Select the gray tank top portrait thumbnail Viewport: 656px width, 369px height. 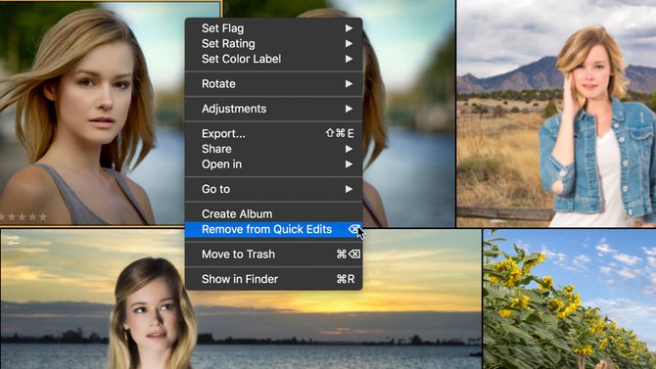pos(92,113)
